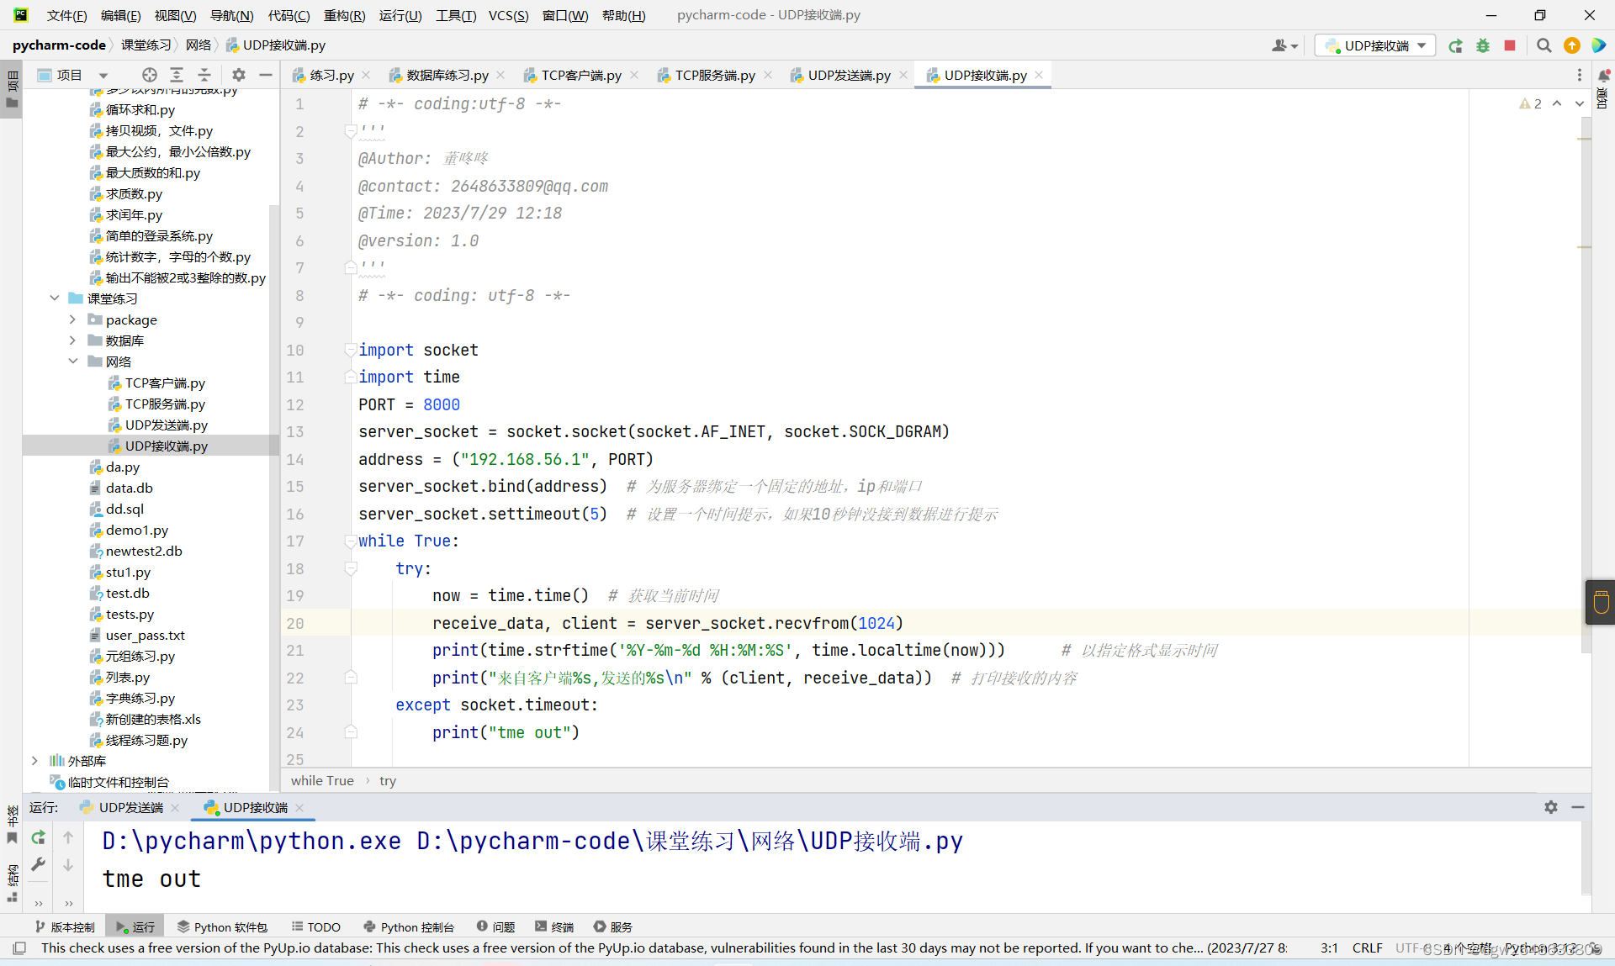
Task: Open notifications with the bell icon
Action: pos(1605,75)
